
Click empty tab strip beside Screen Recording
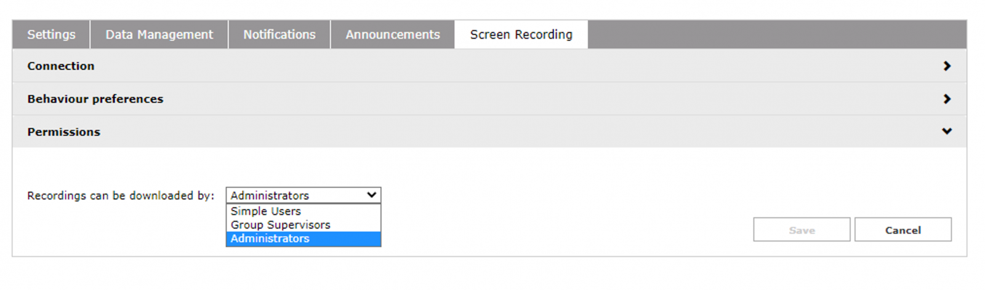click(776, 34)
